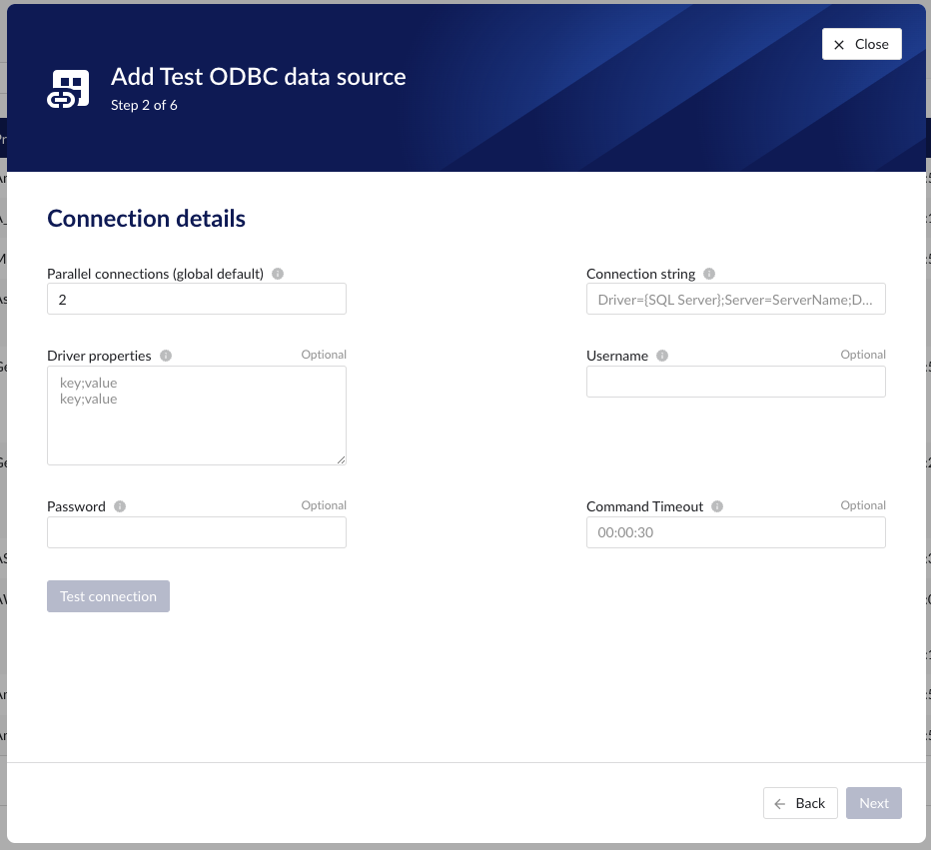The width and height of the screenshot is (931, 850).
Task: Click the 'Step 2 of 6' text
Action: 144,105
